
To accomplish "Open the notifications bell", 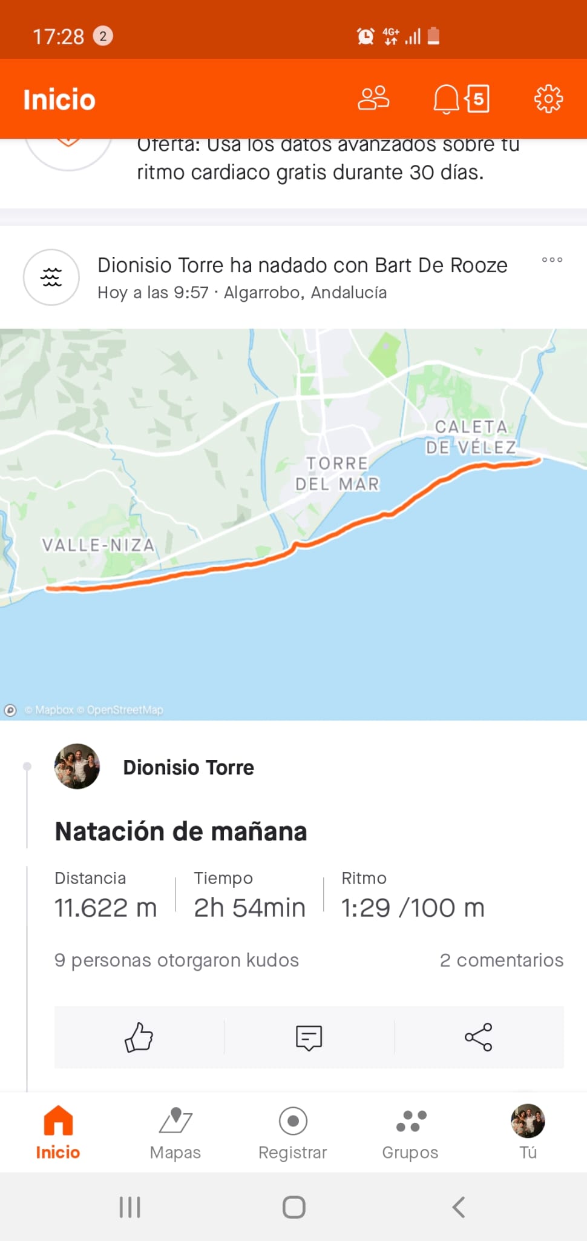I will [462, 99].
